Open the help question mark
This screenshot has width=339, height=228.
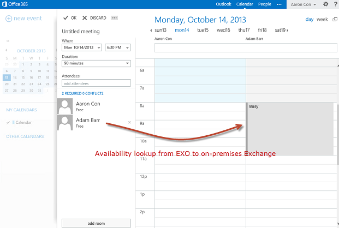tap(336, 4)
